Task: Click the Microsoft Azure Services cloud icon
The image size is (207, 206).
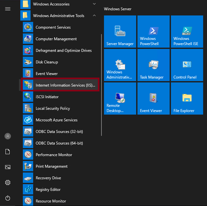Action: click(x=28, y=120)
